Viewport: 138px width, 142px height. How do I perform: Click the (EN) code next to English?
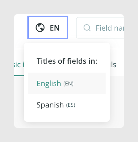click(x=68, y=84)
